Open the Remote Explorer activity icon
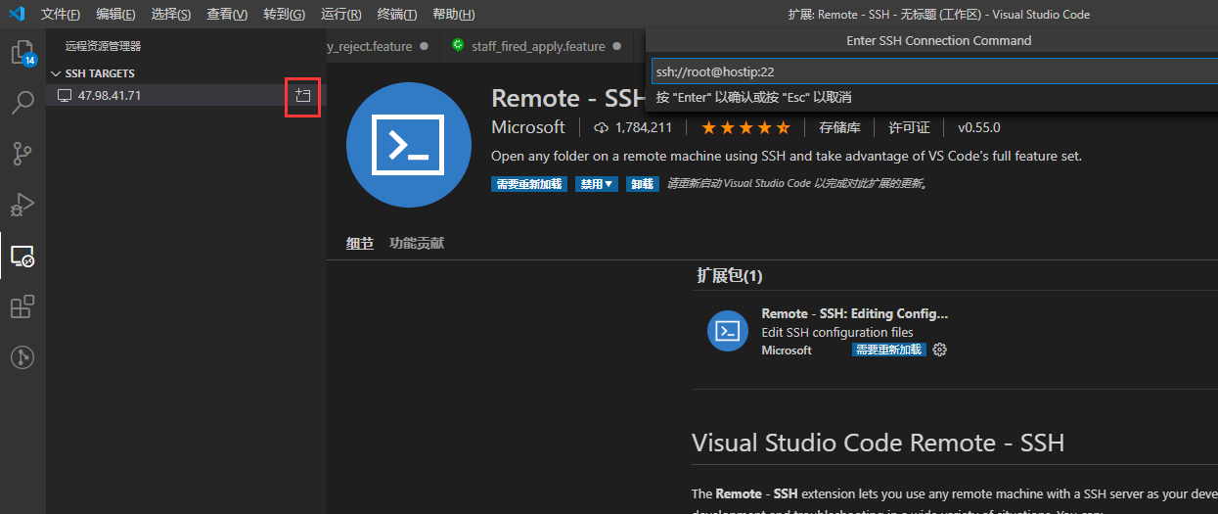 click(23, 257)
